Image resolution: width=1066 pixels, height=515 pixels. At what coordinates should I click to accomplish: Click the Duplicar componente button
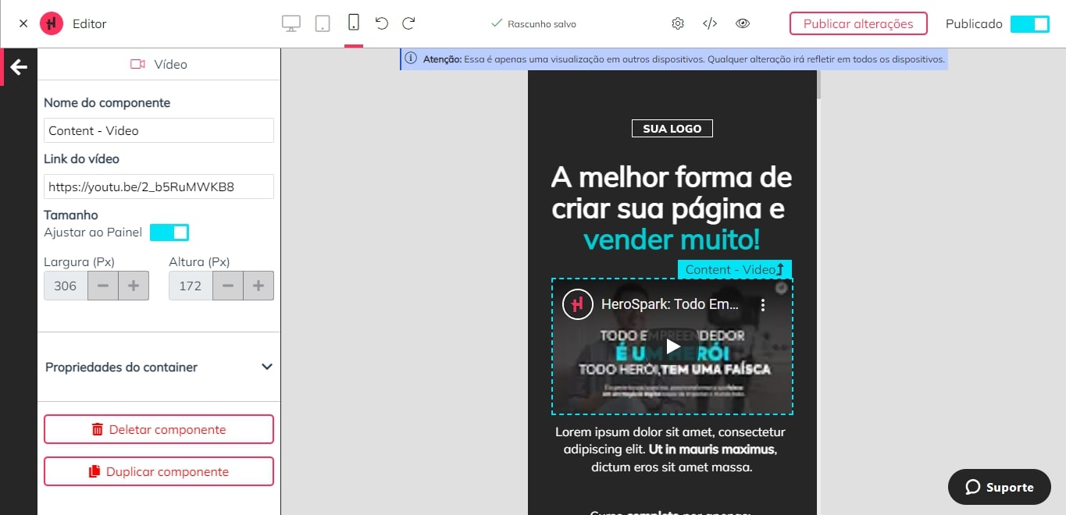159,471
